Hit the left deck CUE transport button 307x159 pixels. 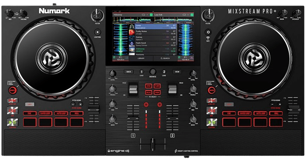(12, 110)
